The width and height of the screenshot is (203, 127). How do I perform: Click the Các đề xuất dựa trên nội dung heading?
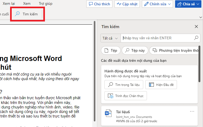point(134,61)
